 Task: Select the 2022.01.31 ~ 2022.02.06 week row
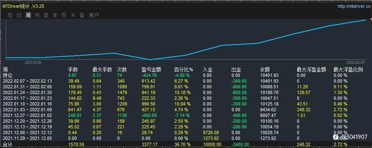click(186, 87)
